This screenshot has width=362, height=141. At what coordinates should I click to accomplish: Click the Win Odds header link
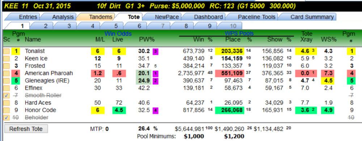(118, 34)
